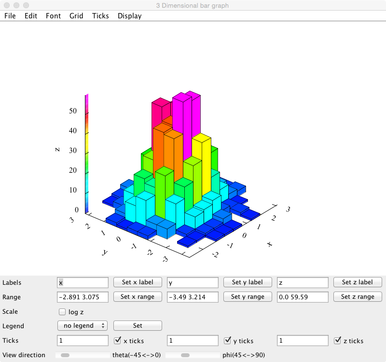The image size is (386, 362).
Task: Click the Set y label button
Action: tap(248, 282)
